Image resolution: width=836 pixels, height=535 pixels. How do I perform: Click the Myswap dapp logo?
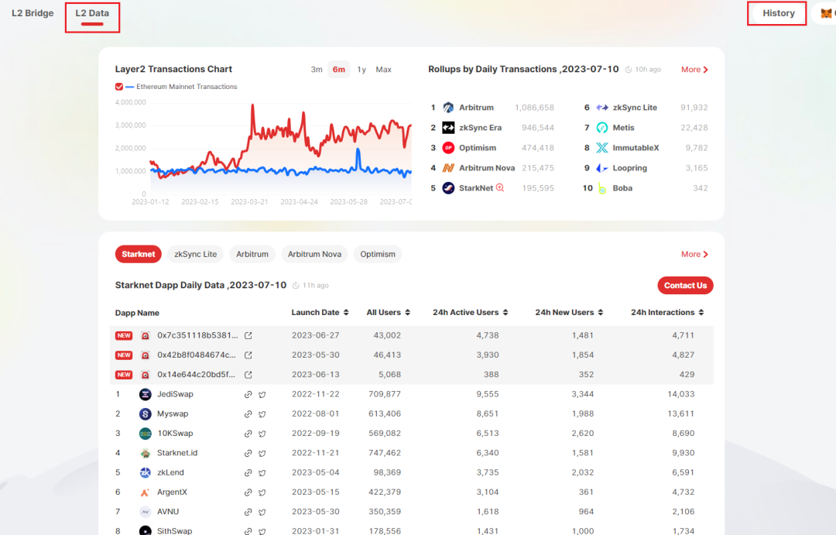point(145,414)
